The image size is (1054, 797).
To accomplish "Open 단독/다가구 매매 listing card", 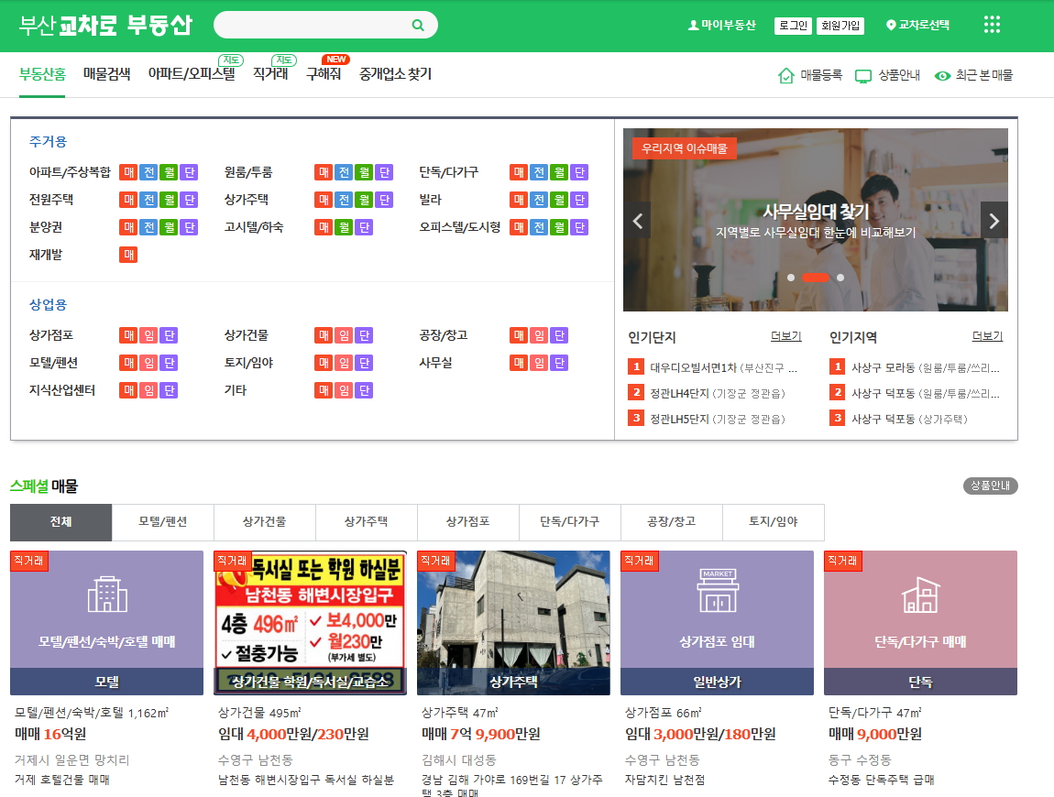I will pyautogui.click(x=920, y=623).
